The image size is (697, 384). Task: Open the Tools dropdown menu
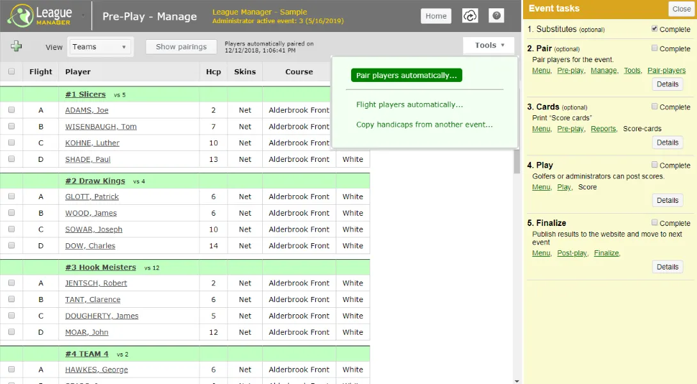pos(489,45)
